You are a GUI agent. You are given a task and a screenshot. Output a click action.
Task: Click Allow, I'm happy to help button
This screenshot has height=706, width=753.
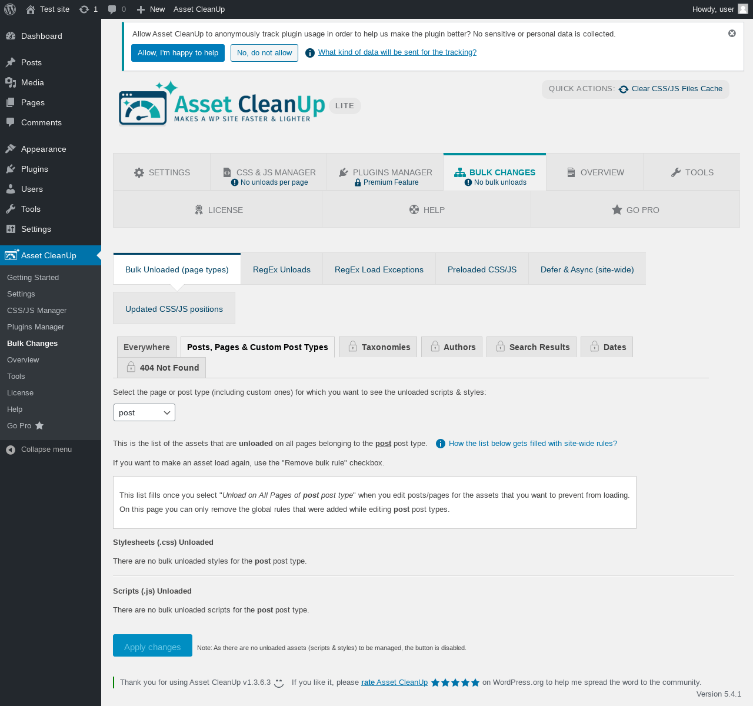pos(178,53)
